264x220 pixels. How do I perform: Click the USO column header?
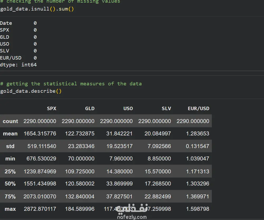point(128,108)
